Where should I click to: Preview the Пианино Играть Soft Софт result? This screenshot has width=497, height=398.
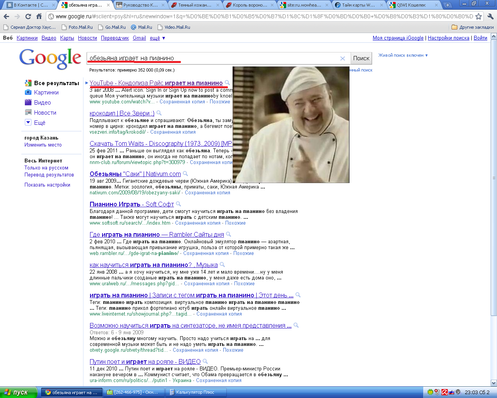click(178, 204)
